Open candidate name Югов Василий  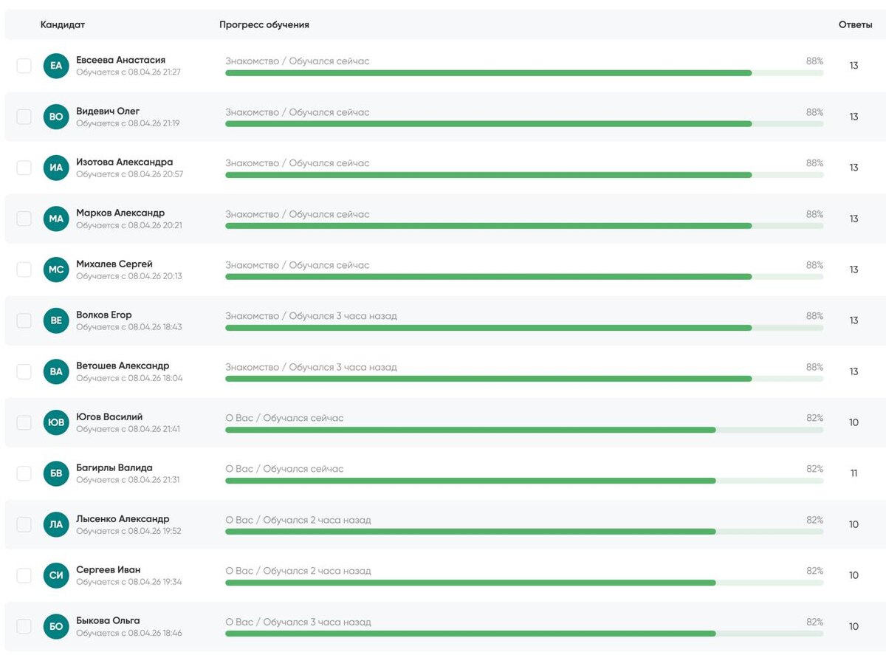(x=109, y=416)
